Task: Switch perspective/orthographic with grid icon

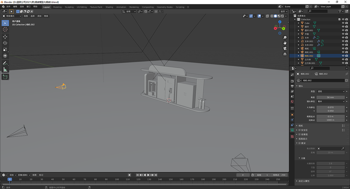Action: click(285, 54)
